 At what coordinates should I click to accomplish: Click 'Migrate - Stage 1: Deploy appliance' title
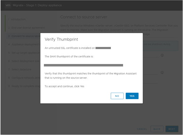point(37,5)
